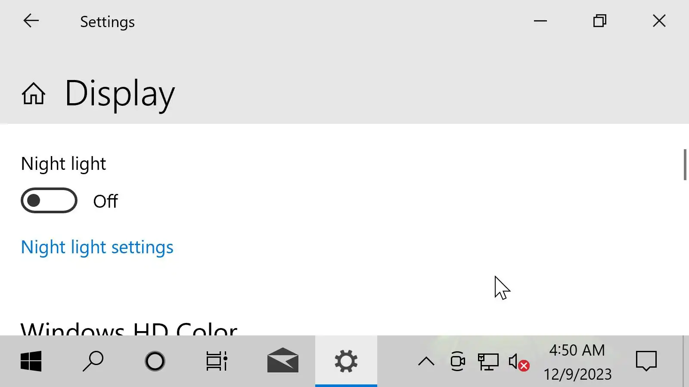Viewport: 689px width, 387px height.
Task: Click the Show desktop strip
Action: pos(686,361)
